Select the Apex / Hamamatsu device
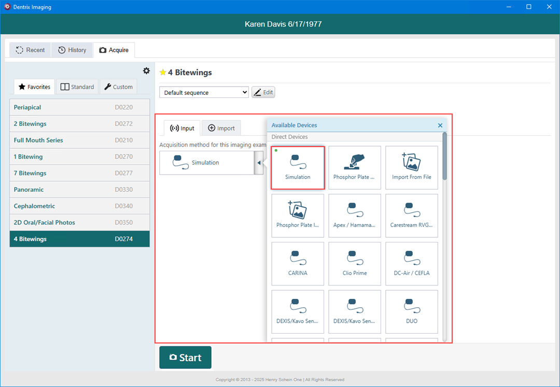 355,216
